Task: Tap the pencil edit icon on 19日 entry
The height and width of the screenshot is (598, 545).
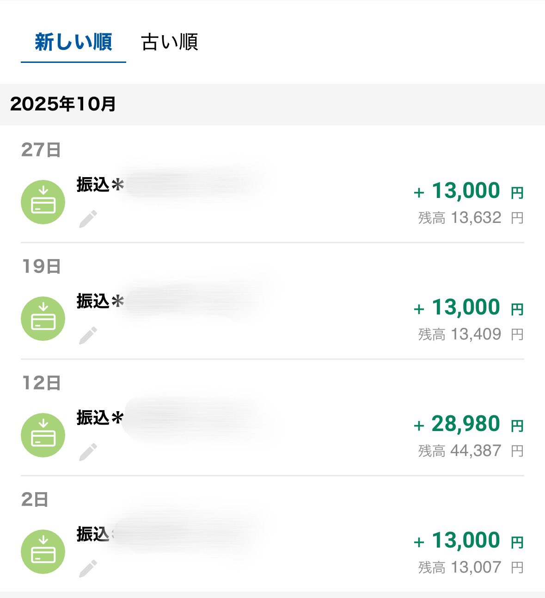Action: tap(88, 335)
